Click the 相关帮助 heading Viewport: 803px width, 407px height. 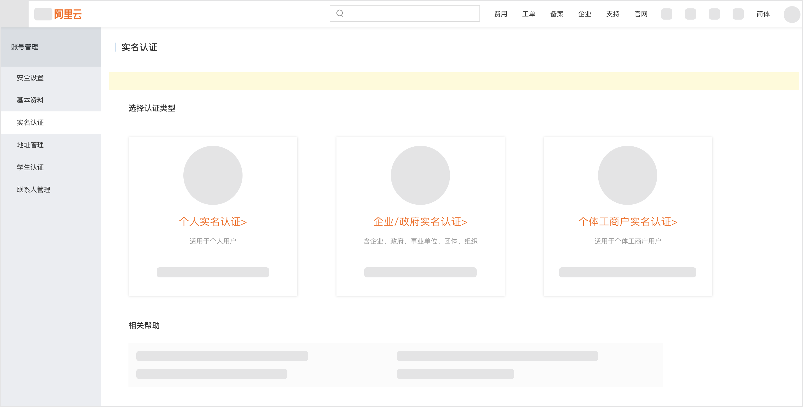(144, 326)
